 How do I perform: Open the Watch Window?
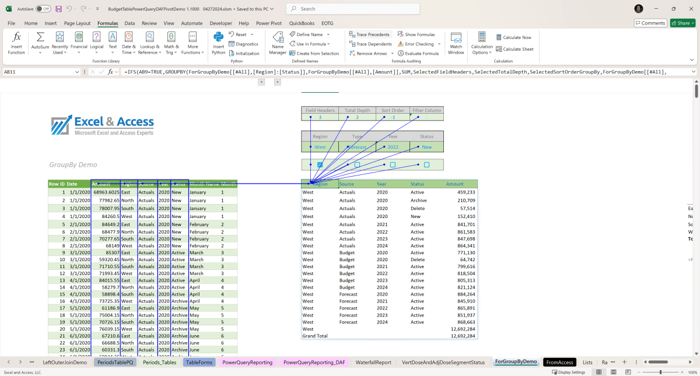coord(456,43)
